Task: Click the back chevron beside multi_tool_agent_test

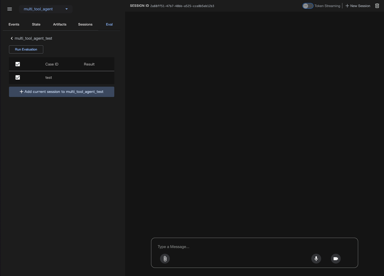Action: click(12, 38)
